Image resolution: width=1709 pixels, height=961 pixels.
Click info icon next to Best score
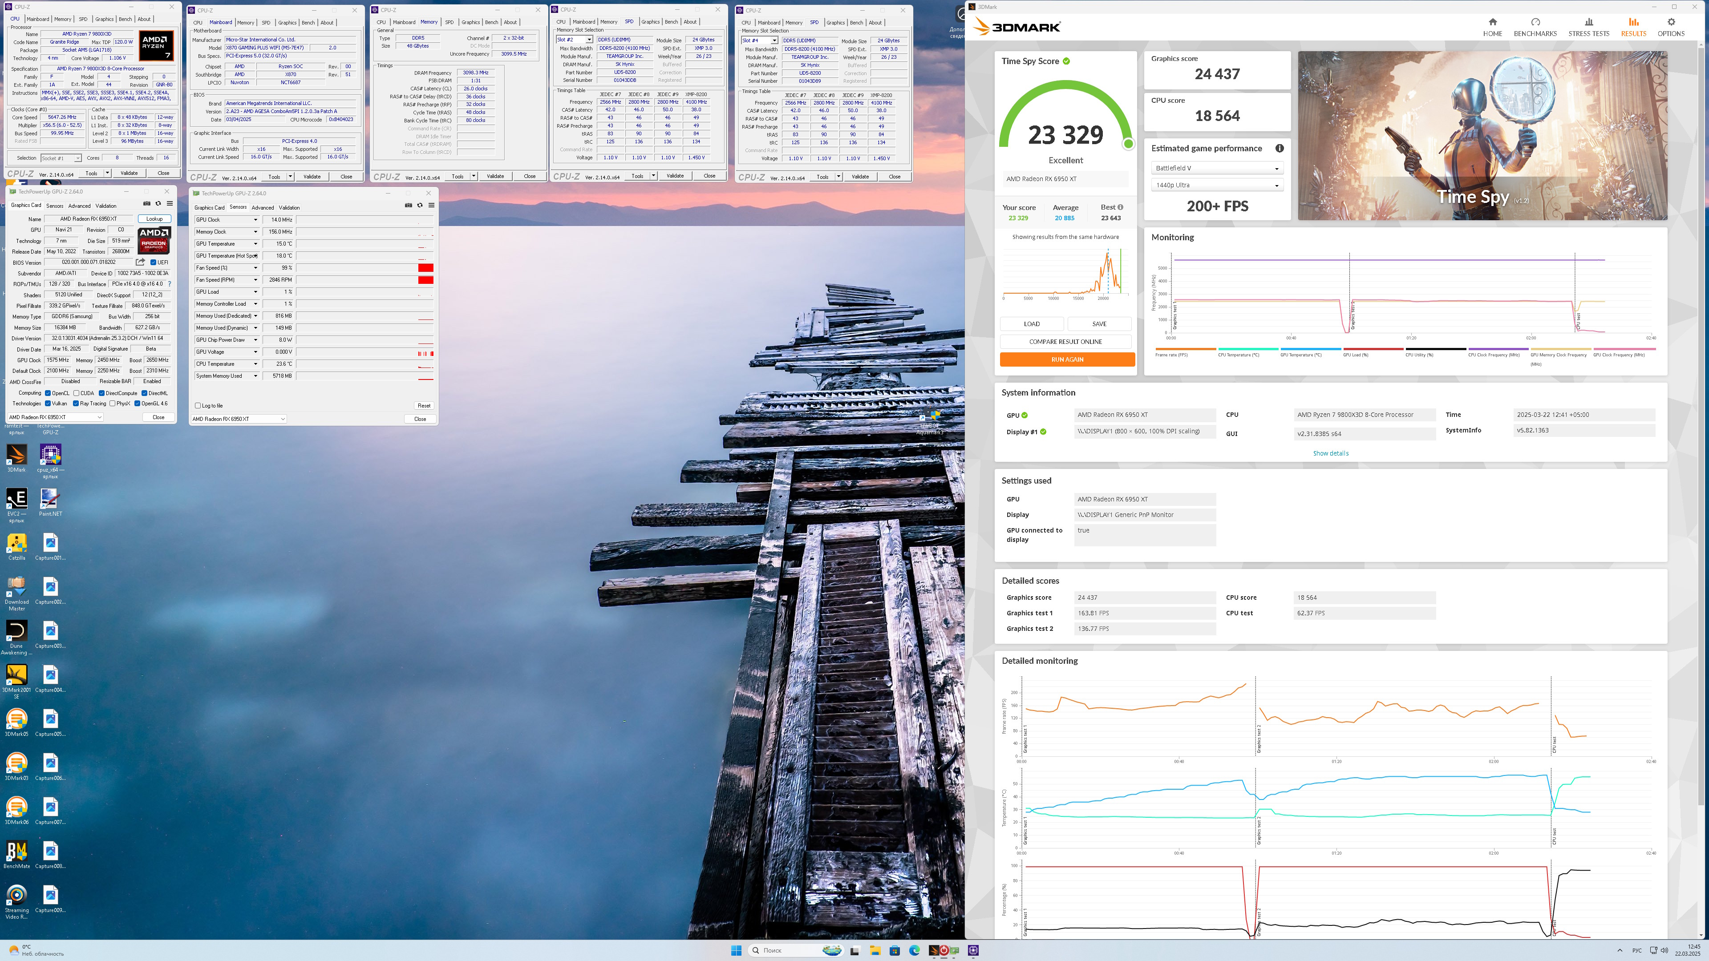[x=1121, y=207]
